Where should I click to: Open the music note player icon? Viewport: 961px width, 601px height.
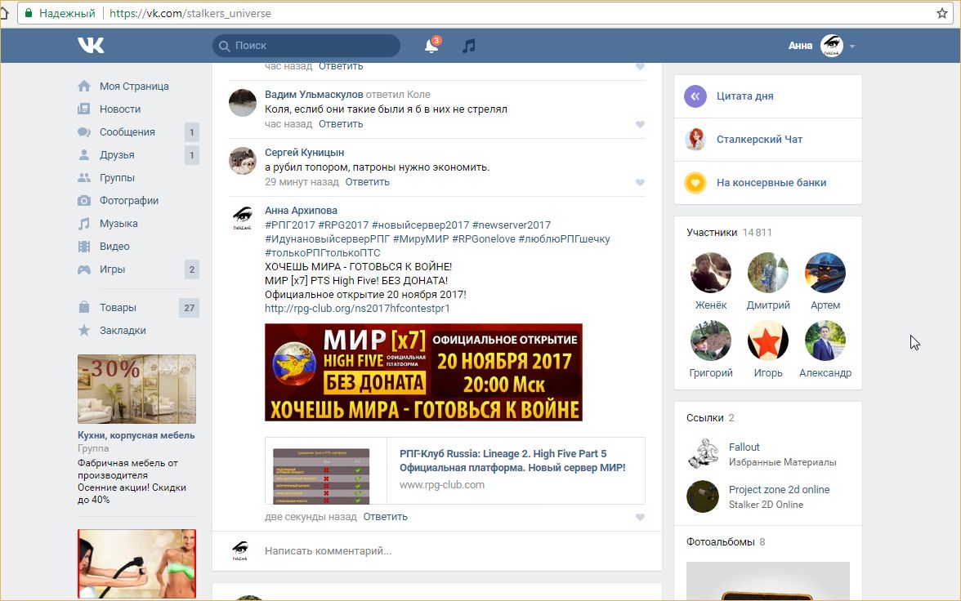(x=469, y=46)
